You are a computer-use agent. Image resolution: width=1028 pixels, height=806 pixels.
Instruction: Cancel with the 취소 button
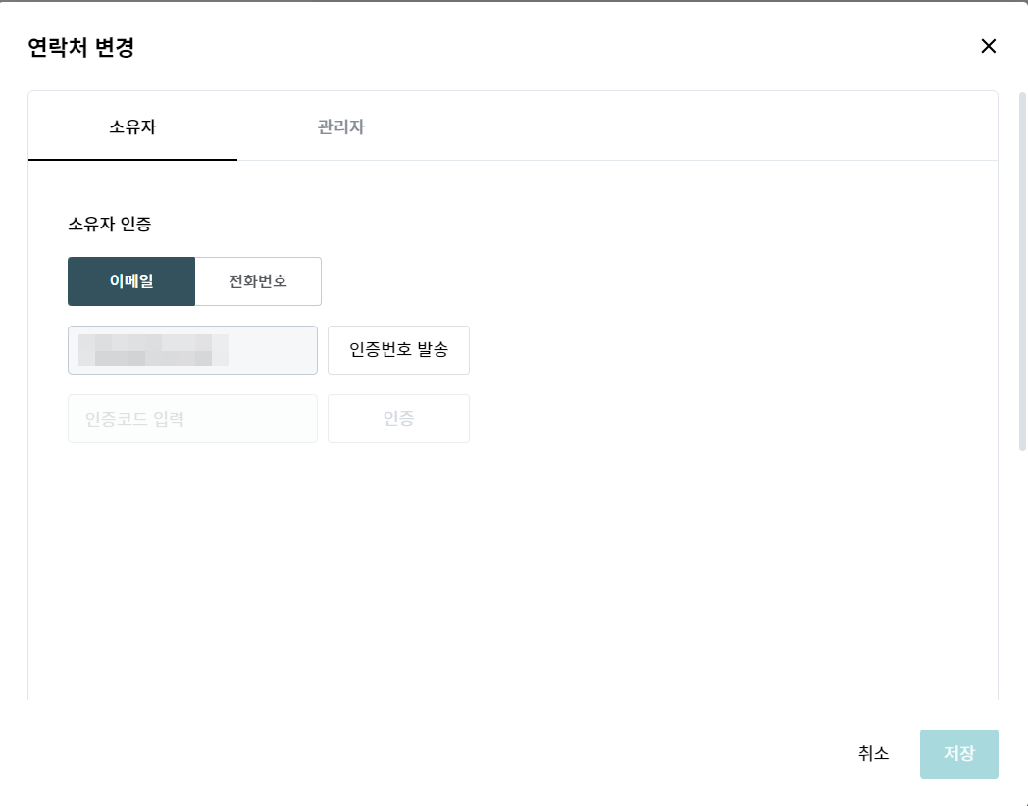click(873, 754)
